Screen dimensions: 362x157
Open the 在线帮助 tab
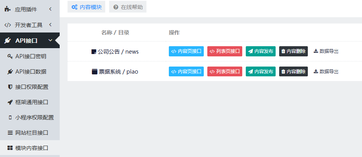click(128, 7)
